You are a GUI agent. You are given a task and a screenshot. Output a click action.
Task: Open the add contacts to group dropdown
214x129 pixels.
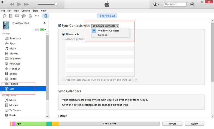(x=135, y=80)
